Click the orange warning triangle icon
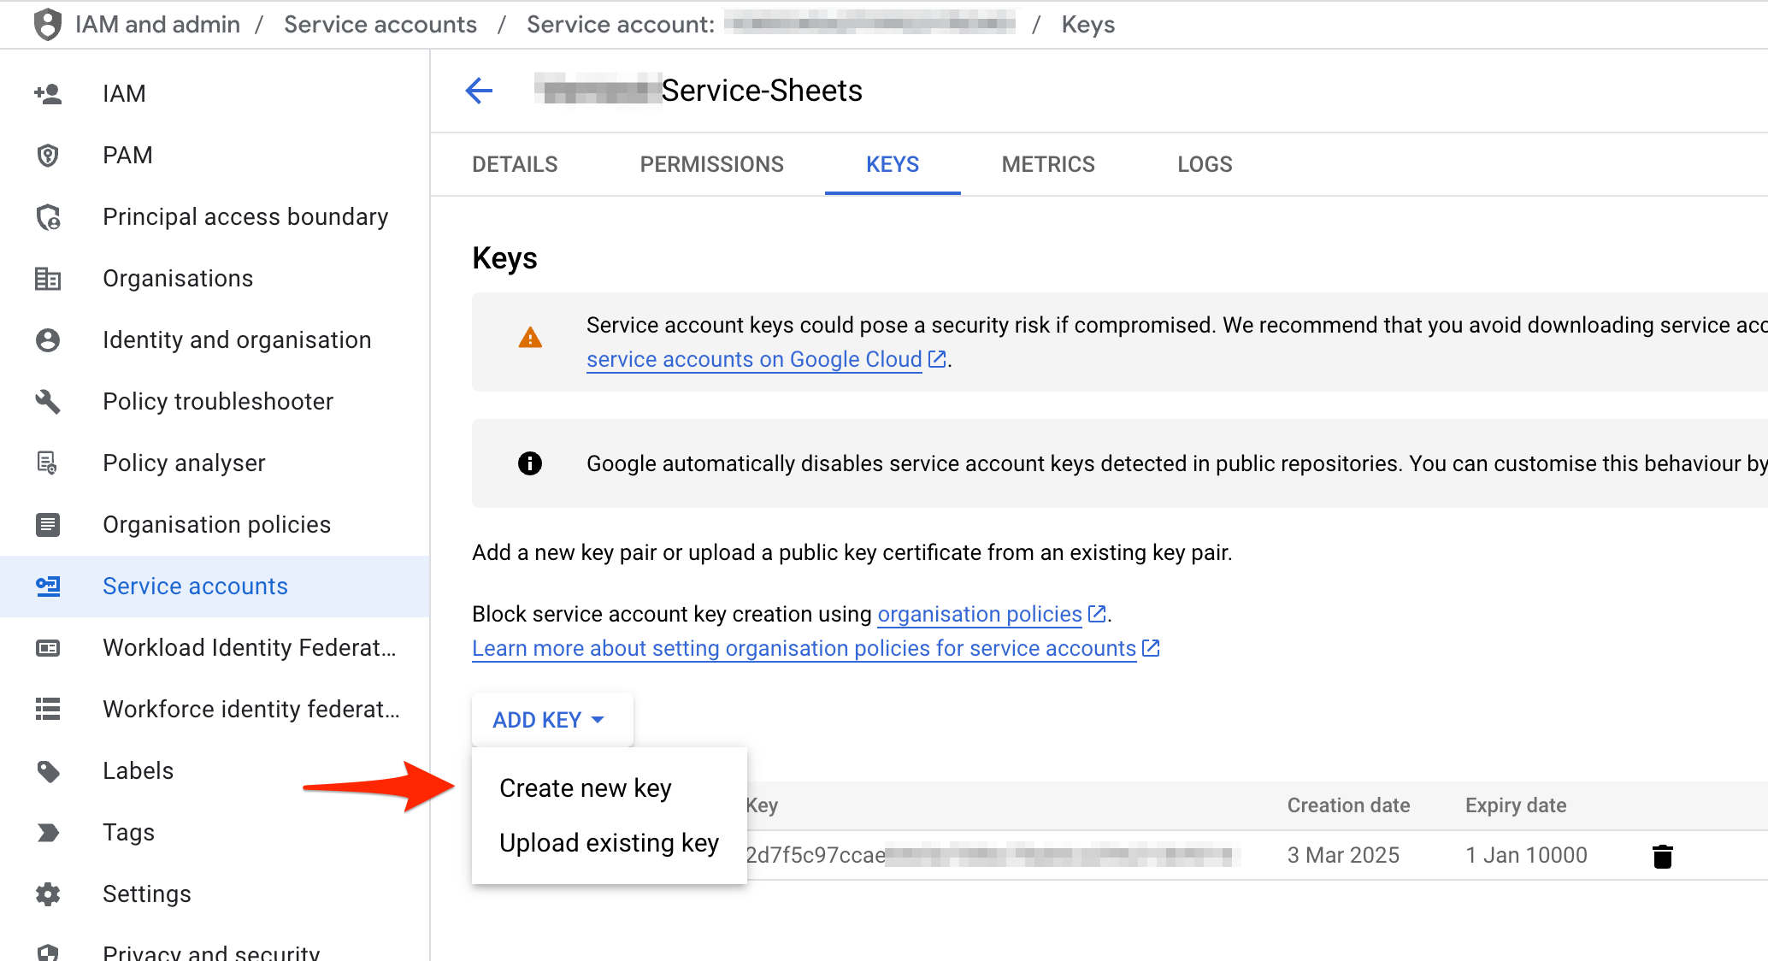The height and width of the screenshot is (961, 1768). [x=530, y=339]
